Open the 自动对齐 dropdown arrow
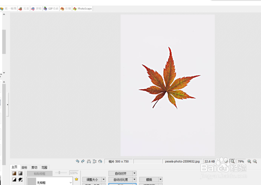261x185 pixels. (x=134, y=173)
